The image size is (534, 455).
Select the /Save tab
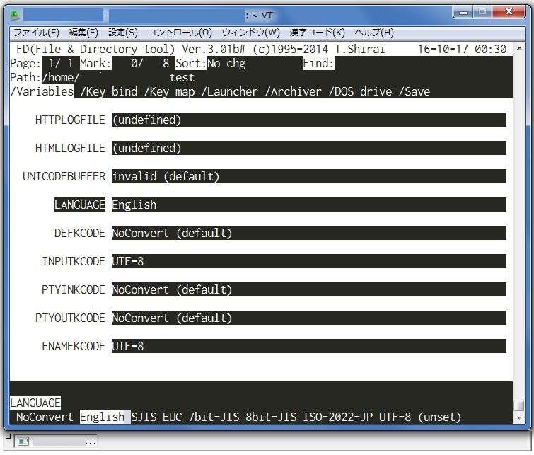coord(414,92)
